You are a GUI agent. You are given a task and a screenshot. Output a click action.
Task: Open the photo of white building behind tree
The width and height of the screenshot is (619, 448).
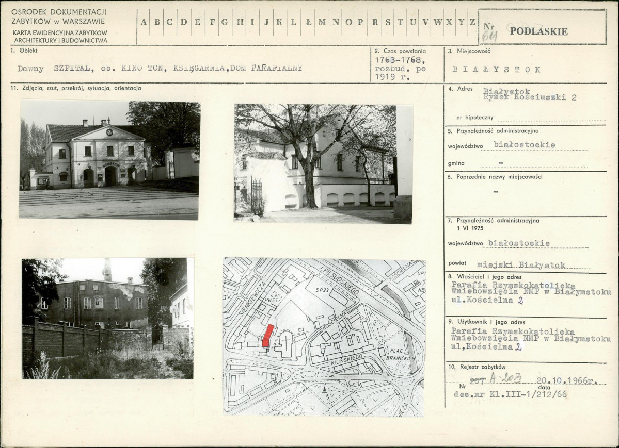(323, 163)
